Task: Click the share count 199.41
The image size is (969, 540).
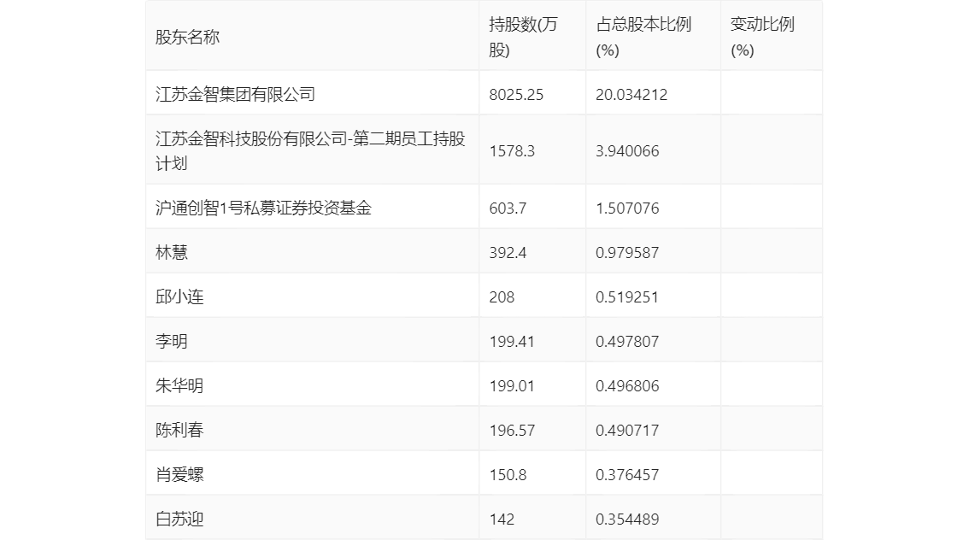Action: 512,342
